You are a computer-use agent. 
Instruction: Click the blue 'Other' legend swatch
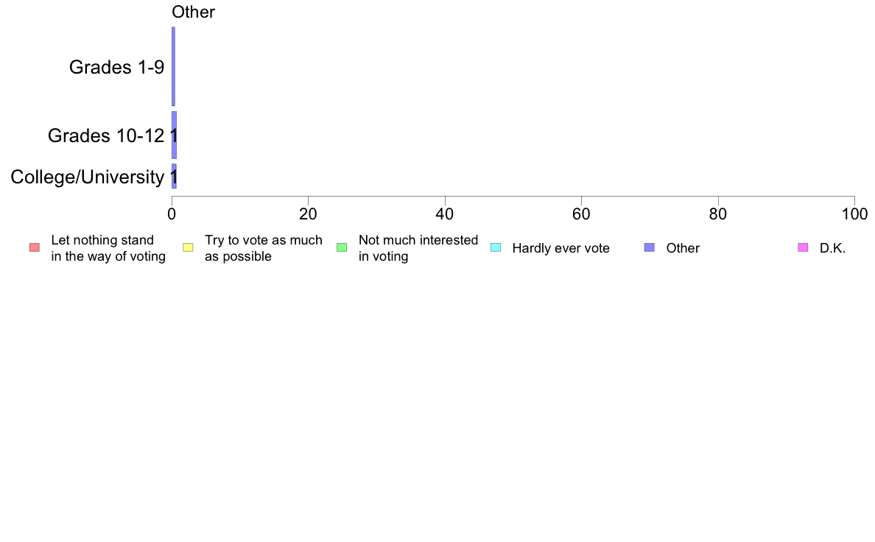tap(650, 247)
